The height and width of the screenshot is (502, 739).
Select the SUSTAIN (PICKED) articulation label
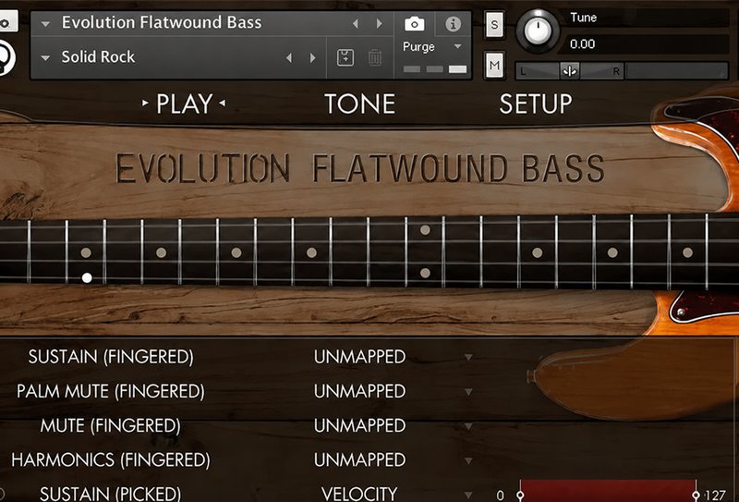(111, 494)
